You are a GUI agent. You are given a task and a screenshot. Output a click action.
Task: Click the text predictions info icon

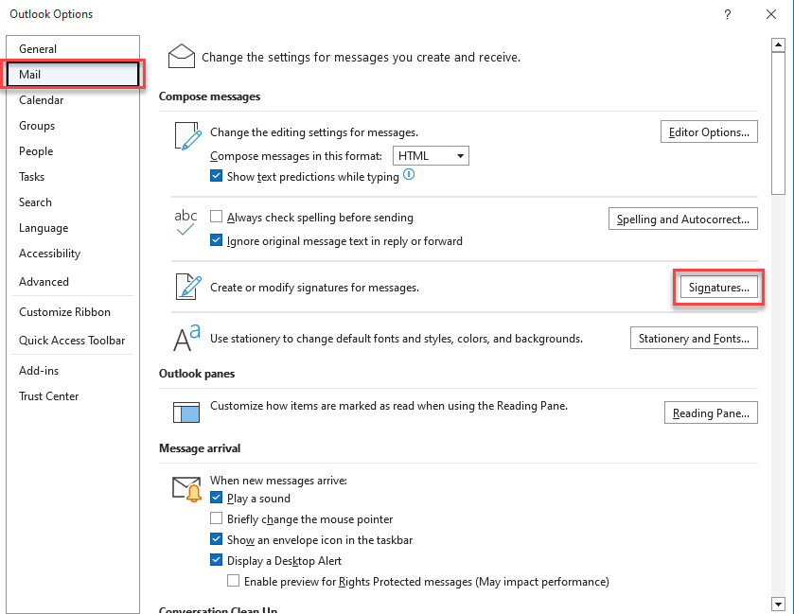coord(409,175)
